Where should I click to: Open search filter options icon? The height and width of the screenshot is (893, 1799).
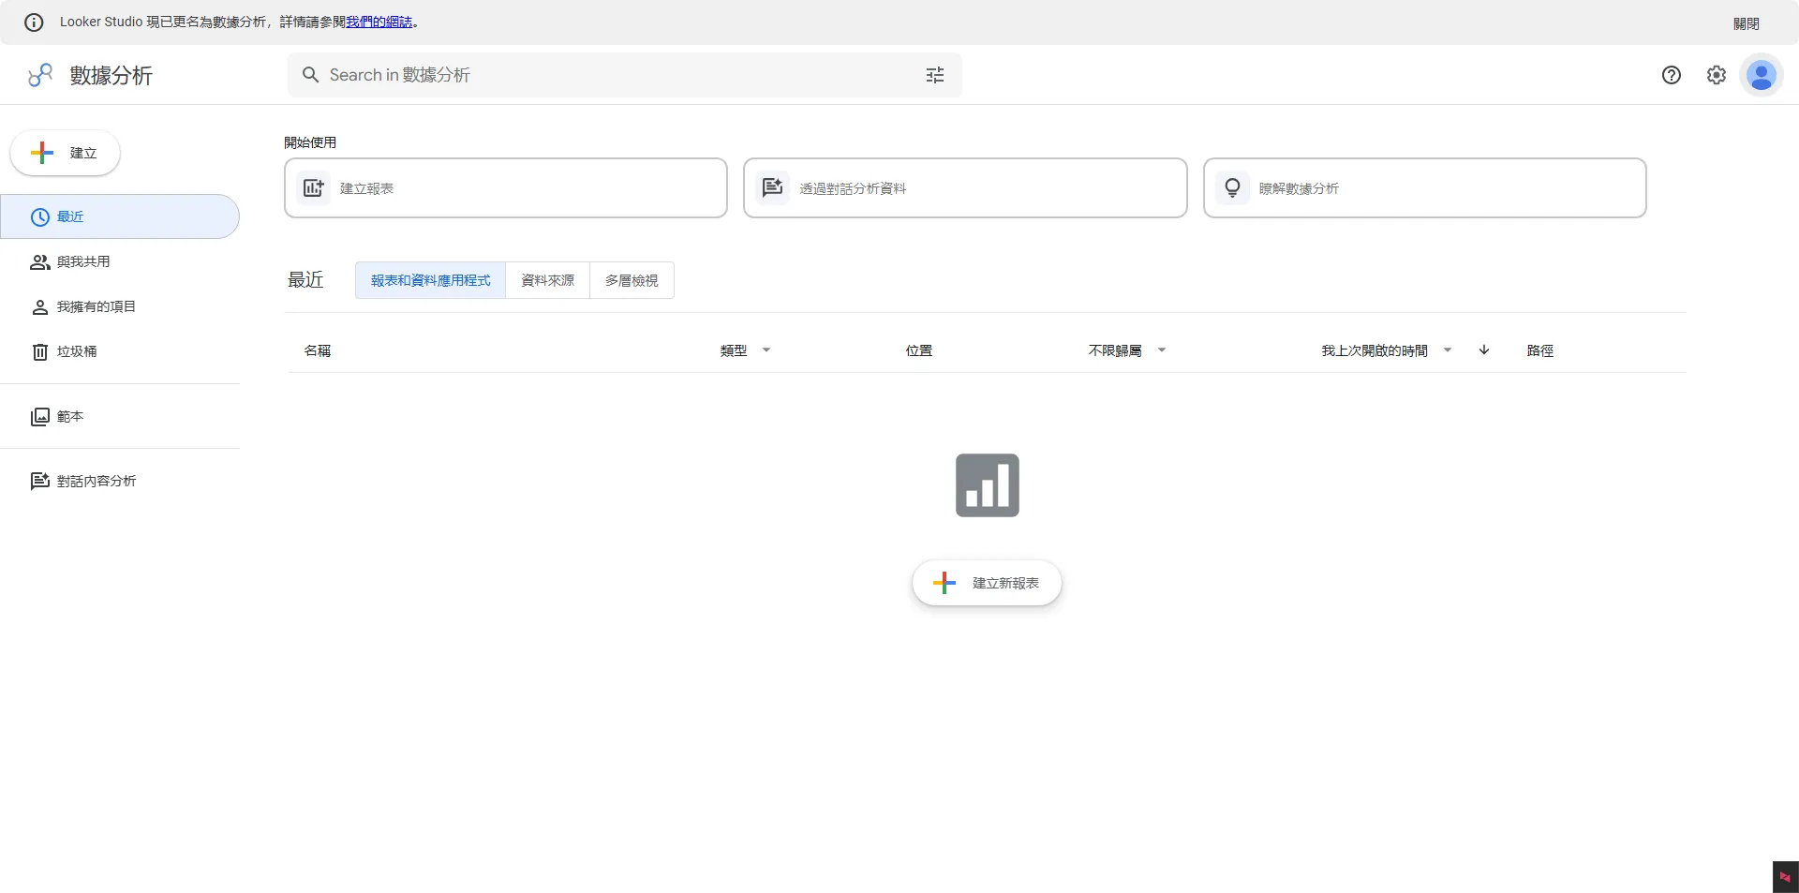tap(935, 75)
